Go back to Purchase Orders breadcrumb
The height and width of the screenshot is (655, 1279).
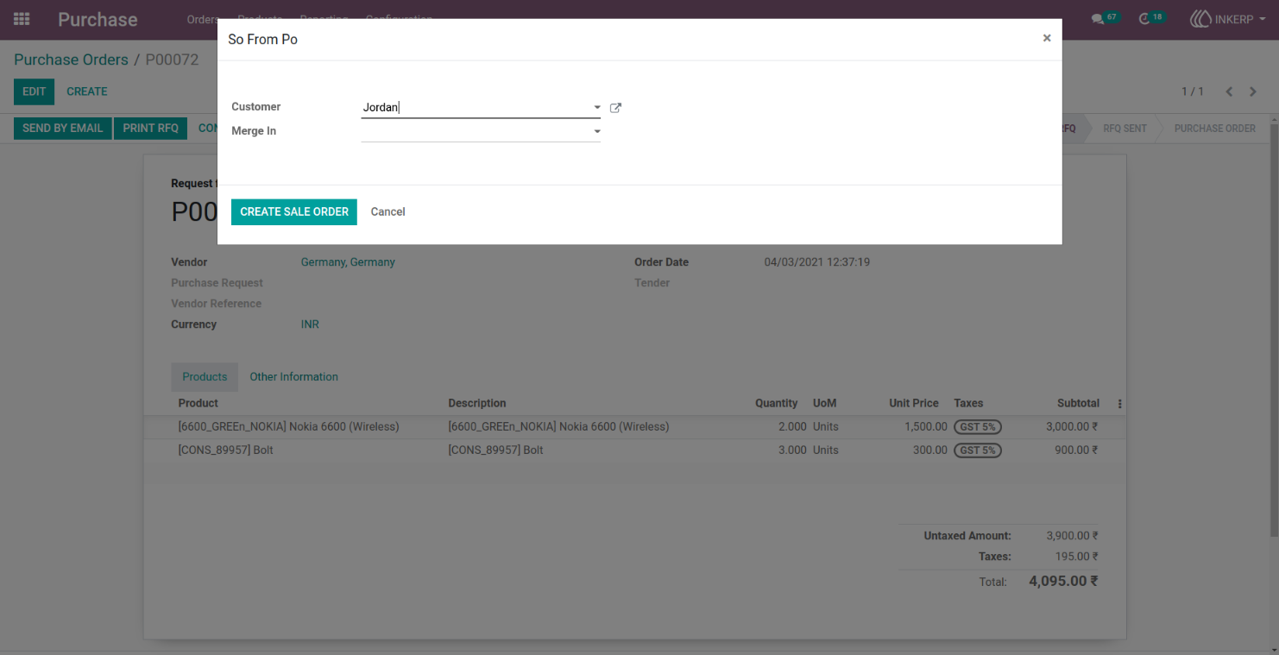71,60
